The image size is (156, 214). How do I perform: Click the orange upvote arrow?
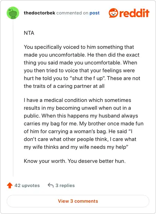tap(10, 185)
